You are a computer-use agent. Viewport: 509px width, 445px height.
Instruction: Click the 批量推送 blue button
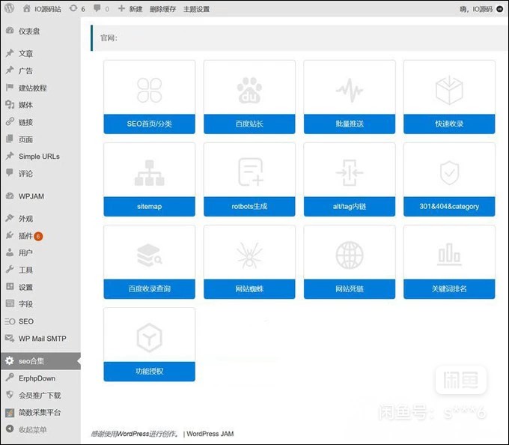click(x=350, y=124)
